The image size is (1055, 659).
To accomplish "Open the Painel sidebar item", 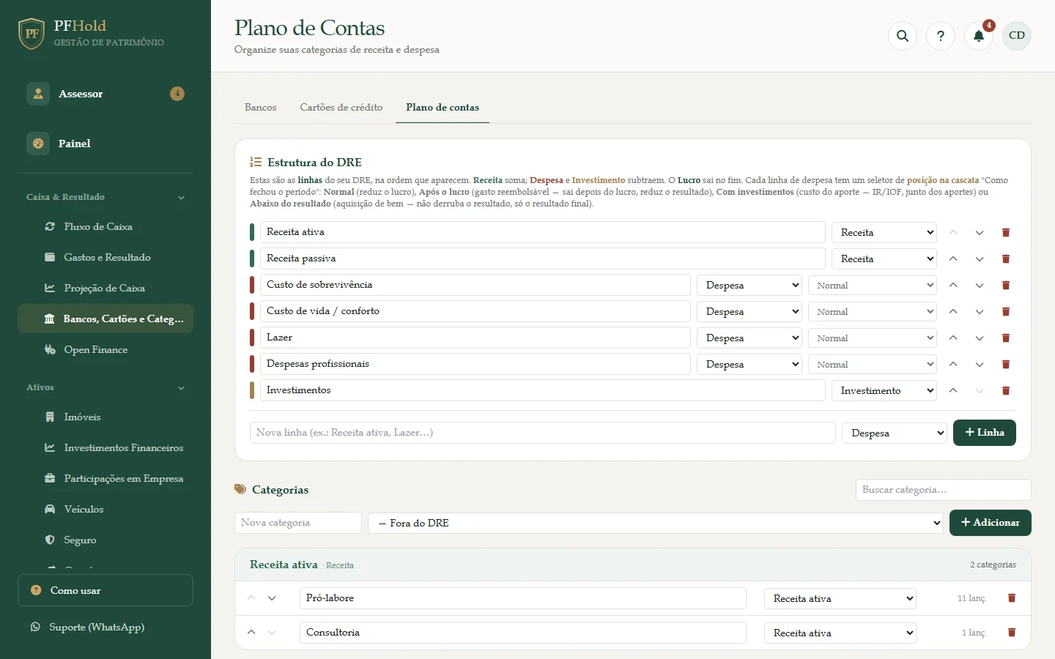I will tap(105, 144).
